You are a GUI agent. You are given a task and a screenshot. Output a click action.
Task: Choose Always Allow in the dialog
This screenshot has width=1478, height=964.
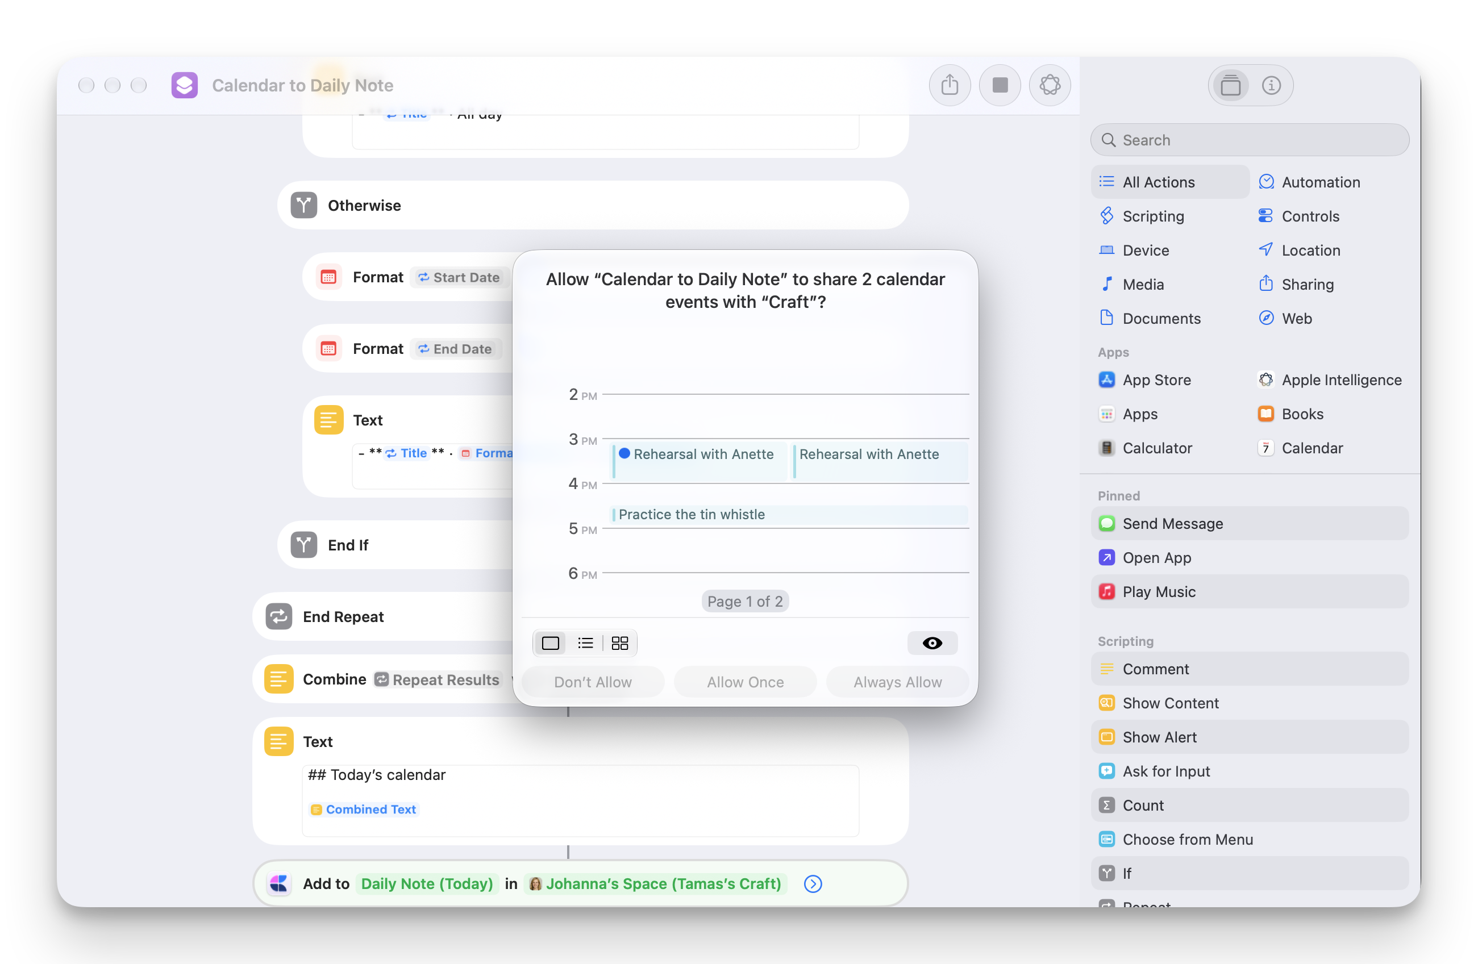(897, 682)
